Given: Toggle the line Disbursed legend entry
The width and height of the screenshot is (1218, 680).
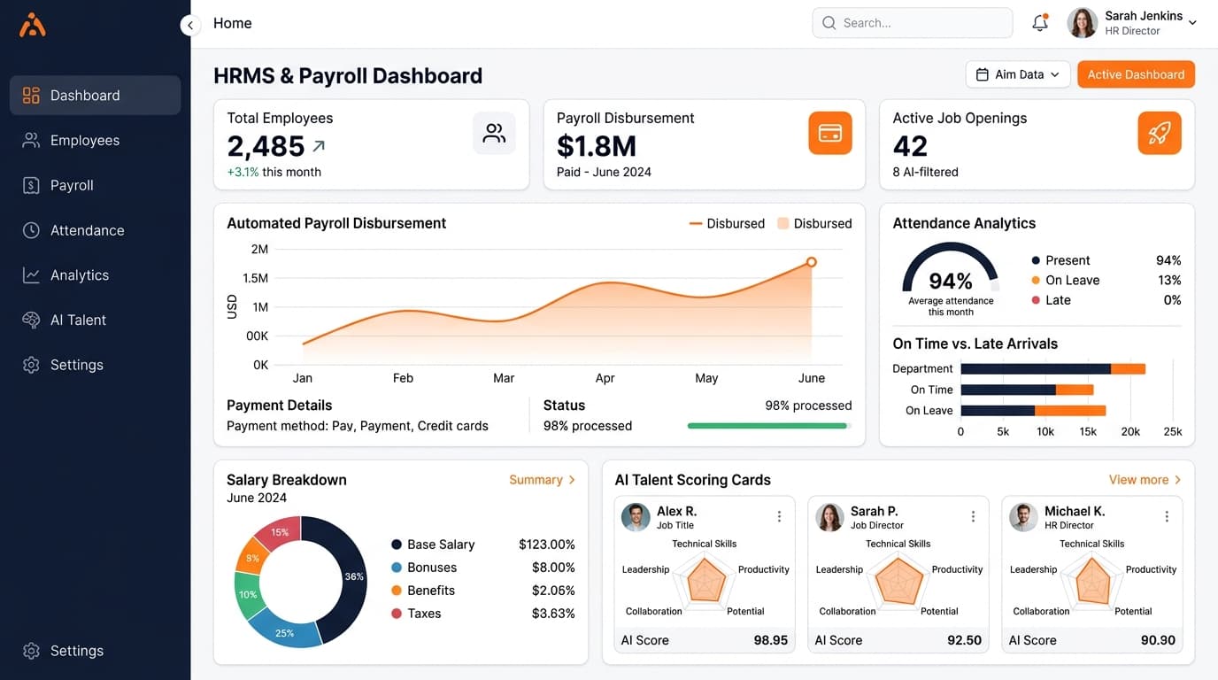Looking at the screenshot, I should point(727,223).
